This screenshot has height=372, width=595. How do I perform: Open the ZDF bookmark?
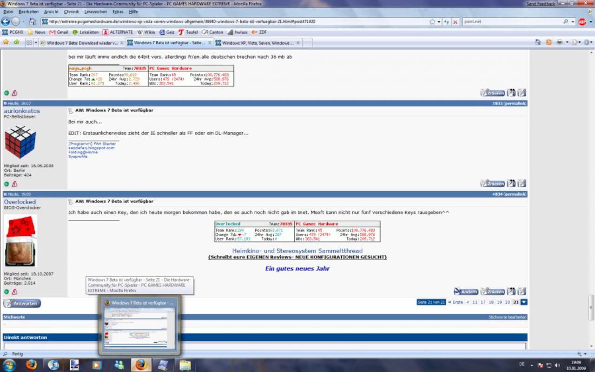coord(259,32)
